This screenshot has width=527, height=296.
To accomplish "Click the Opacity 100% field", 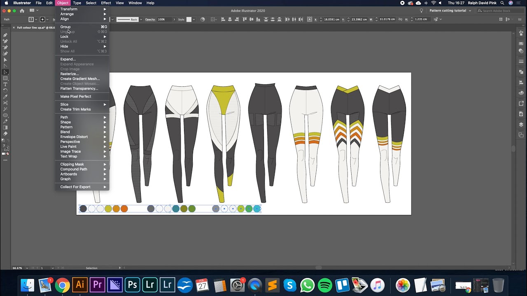I will coord(164,19).
